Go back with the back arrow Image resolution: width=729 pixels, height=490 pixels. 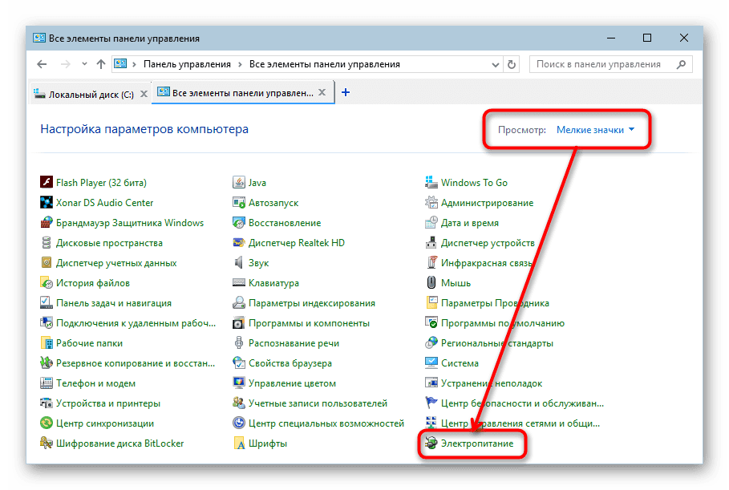click(42, 64)
